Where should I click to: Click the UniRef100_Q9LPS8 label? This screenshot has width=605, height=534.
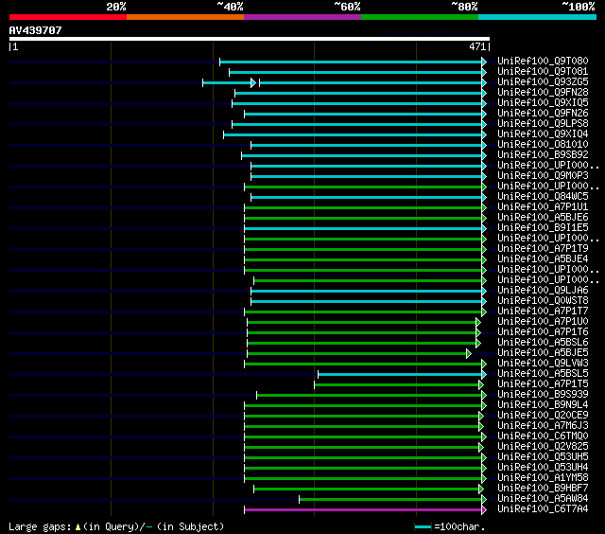pos(543,124)
